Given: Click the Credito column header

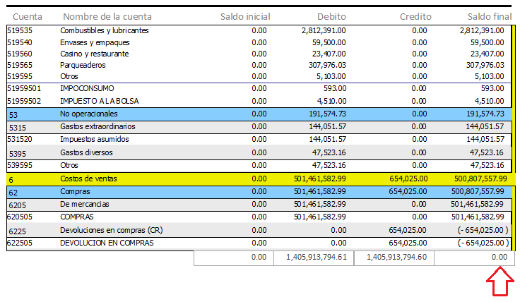Looking at the screenshot, I should (x=415, y=16).
